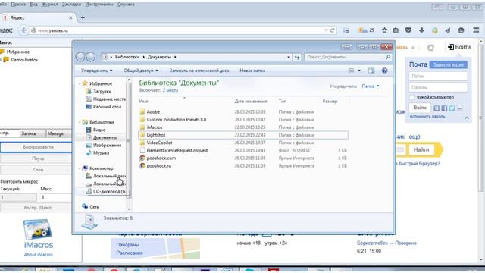Click the Explorer forward navigation button
Viewport: 485px width, 273px height.
(91, 57)
